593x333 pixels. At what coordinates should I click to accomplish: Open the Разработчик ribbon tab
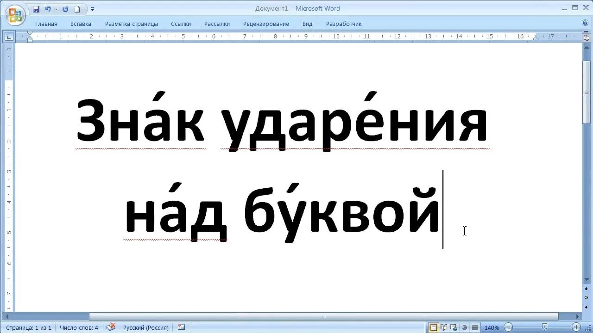coord(344,24)
